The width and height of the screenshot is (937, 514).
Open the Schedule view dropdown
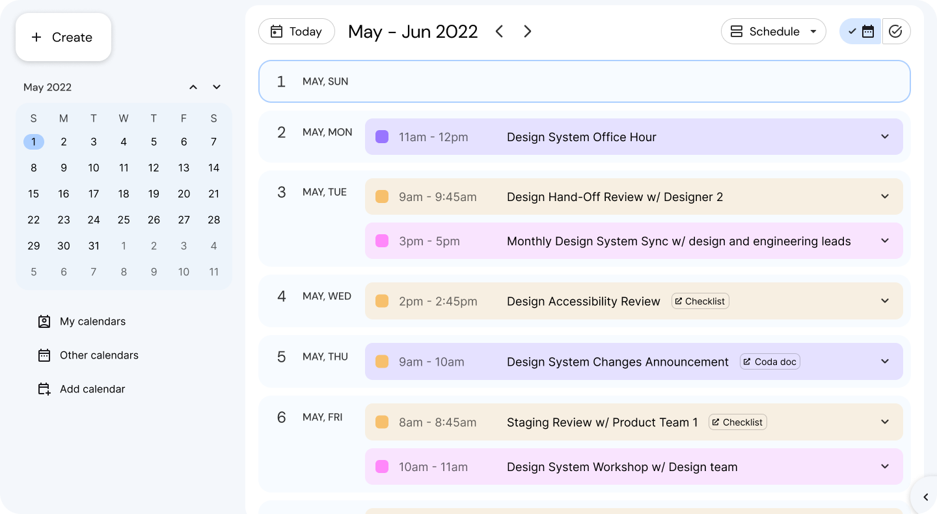tap(814, 31)
